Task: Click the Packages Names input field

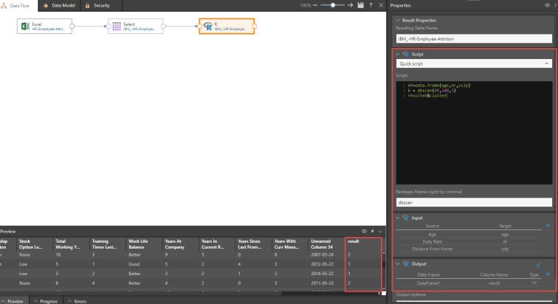Action: coord(474,202)
